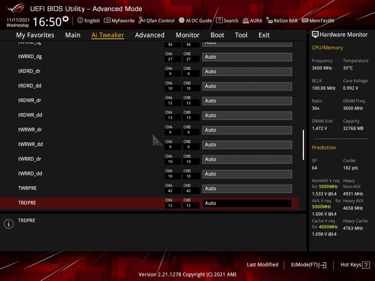Click the Search question mark icon
Image resolution: width=375 pixels, height=281 pixels.
tap(219, 20)
